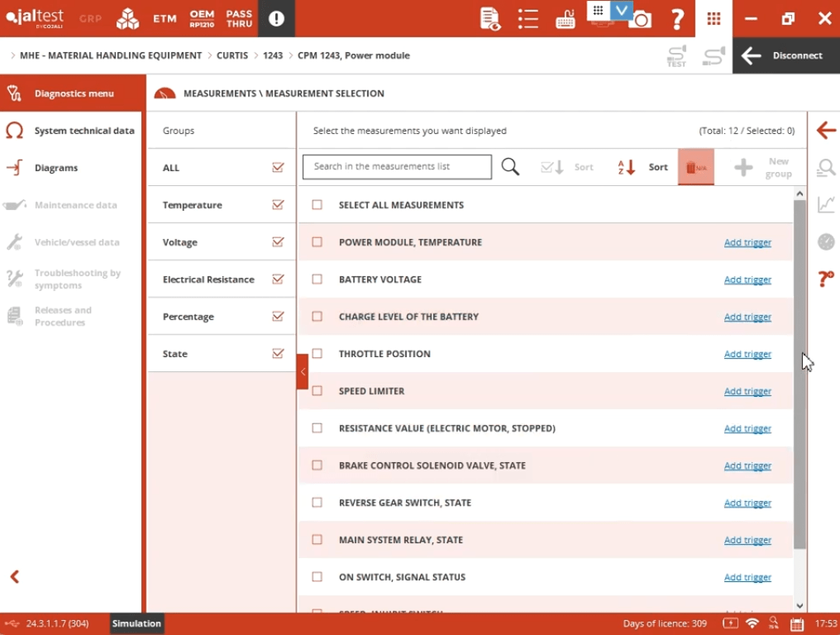Open the apps grid icon in top bar

tap(714, 19)
